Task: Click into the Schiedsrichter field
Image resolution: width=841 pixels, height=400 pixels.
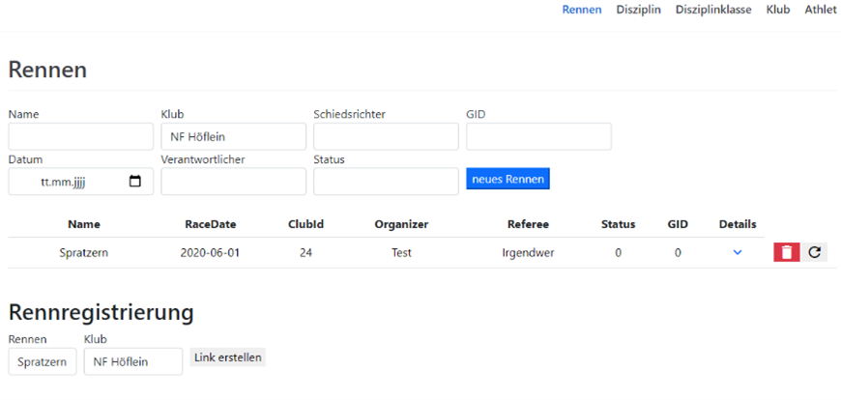Action: [x=386, y=137]
